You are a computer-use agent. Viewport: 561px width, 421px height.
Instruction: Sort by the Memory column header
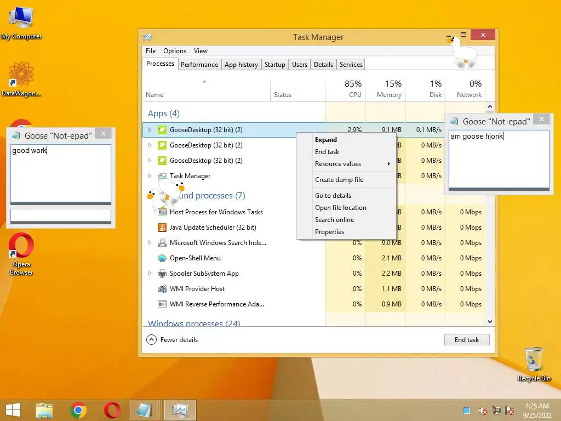click(385, 89)
